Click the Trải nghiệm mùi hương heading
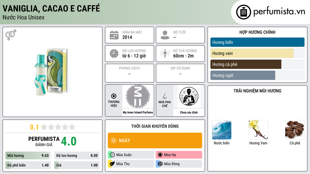Viewport: 310px width, 174px height. click(x=257, y=91)
